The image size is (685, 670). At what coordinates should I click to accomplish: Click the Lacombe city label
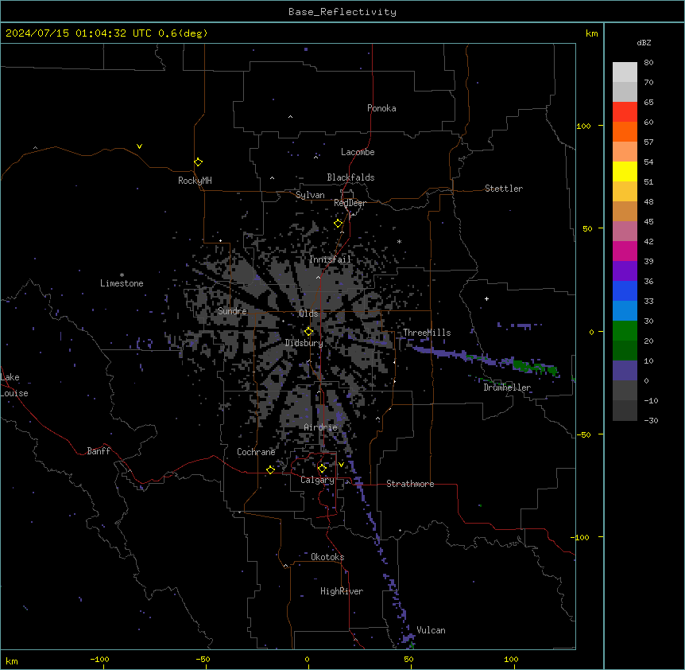tap(358, 152)
